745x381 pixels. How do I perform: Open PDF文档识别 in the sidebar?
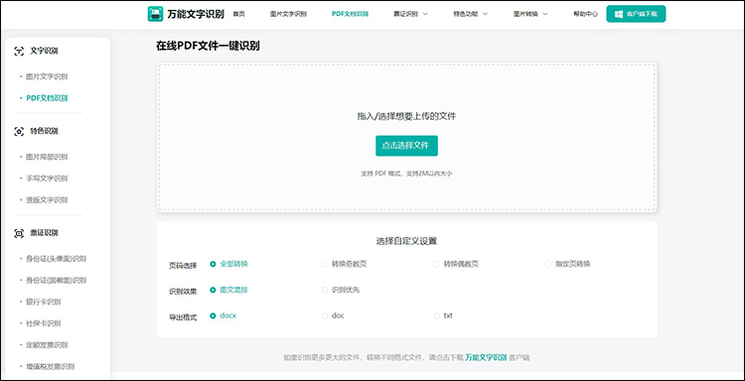tap(47, 98)
